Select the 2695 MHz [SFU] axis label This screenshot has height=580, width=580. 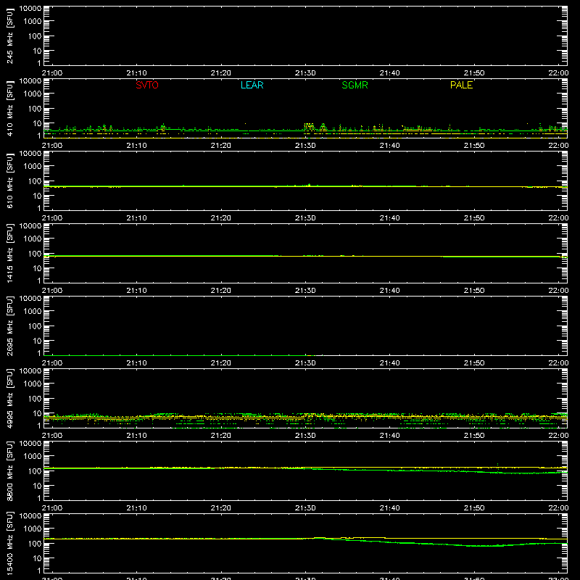(x=9, y=326)
